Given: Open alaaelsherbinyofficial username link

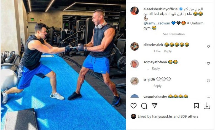Looking at the screenshot, I should coord(161,9).
